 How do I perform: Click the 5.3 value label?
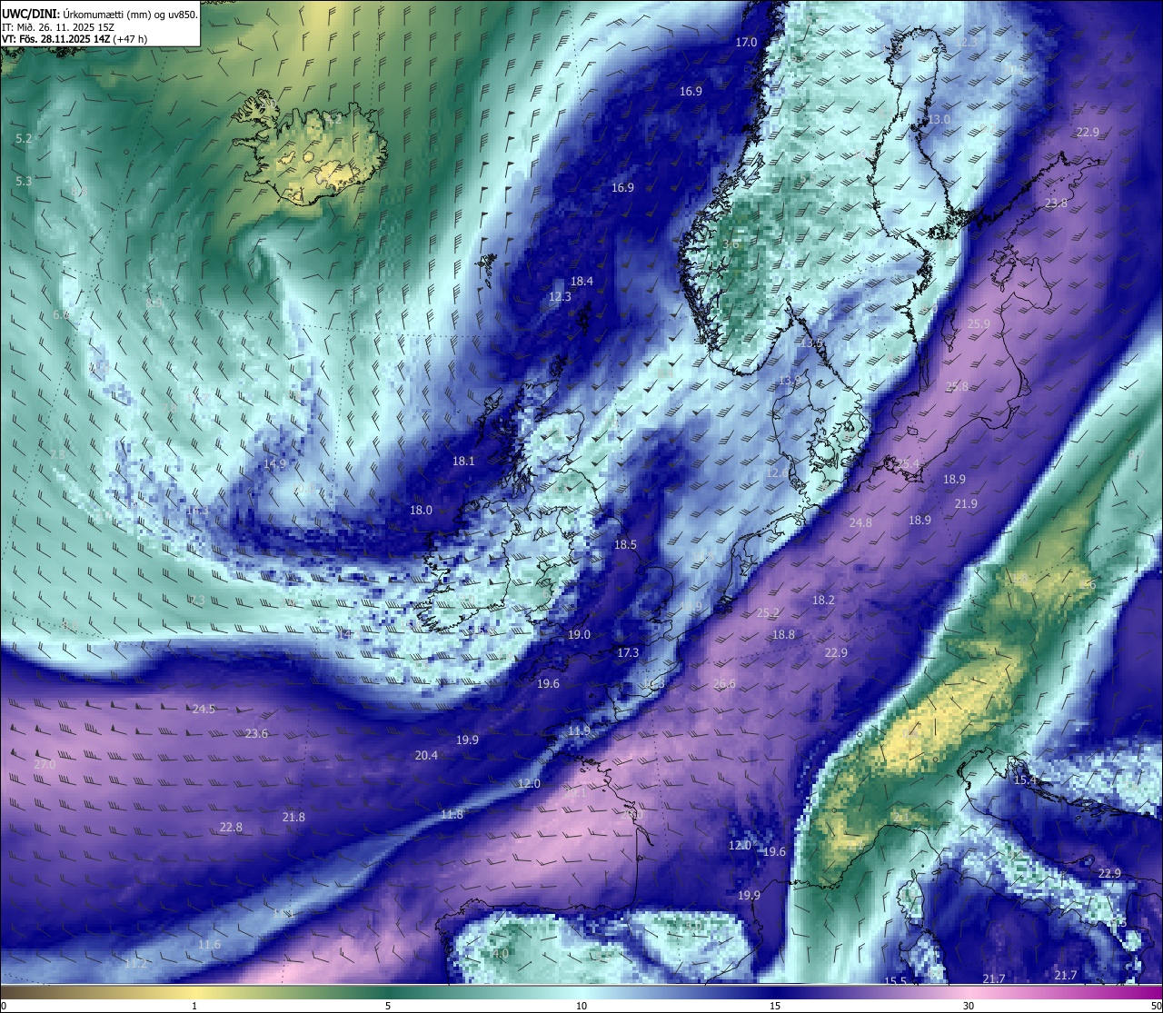tap(24, 181)
